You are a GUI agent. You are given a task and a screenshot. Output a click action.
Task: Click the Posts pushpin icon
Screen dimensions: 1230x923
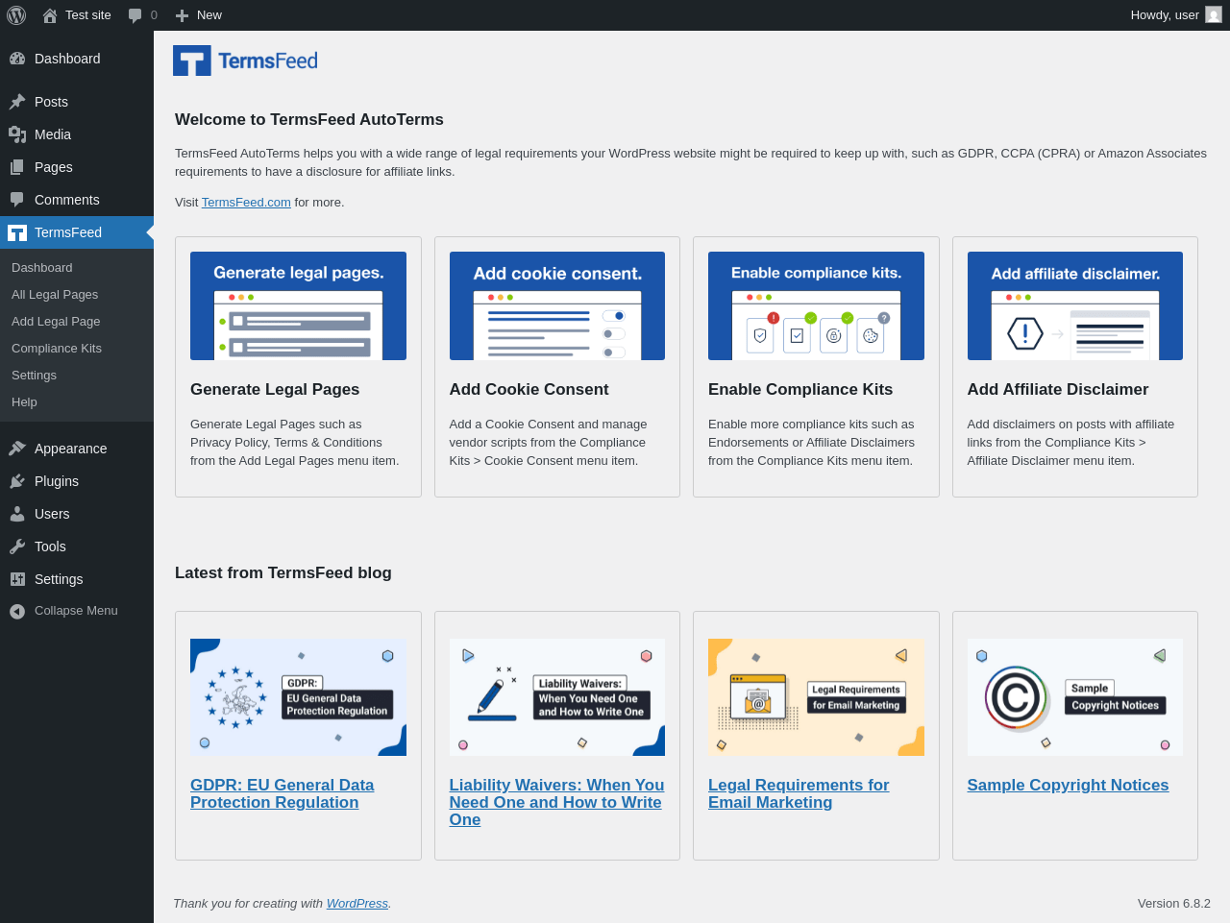point(17,102)
